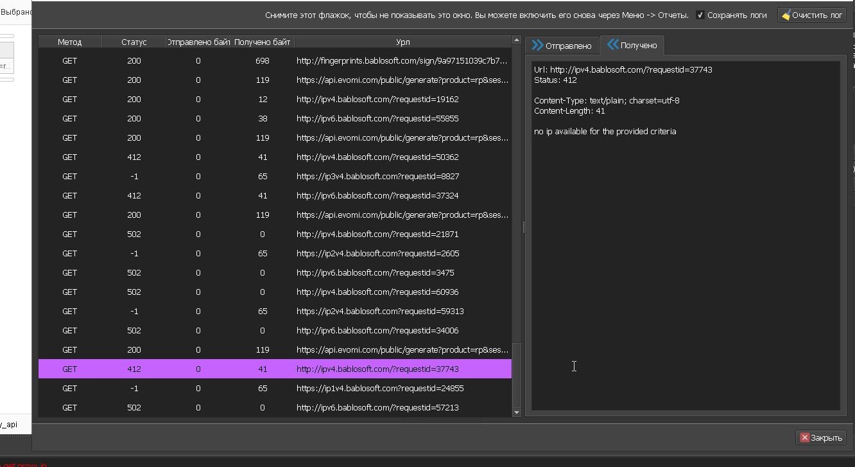Sort by the Метод column header
Viewport: 855px width, 467px height.
pos(69,42)
